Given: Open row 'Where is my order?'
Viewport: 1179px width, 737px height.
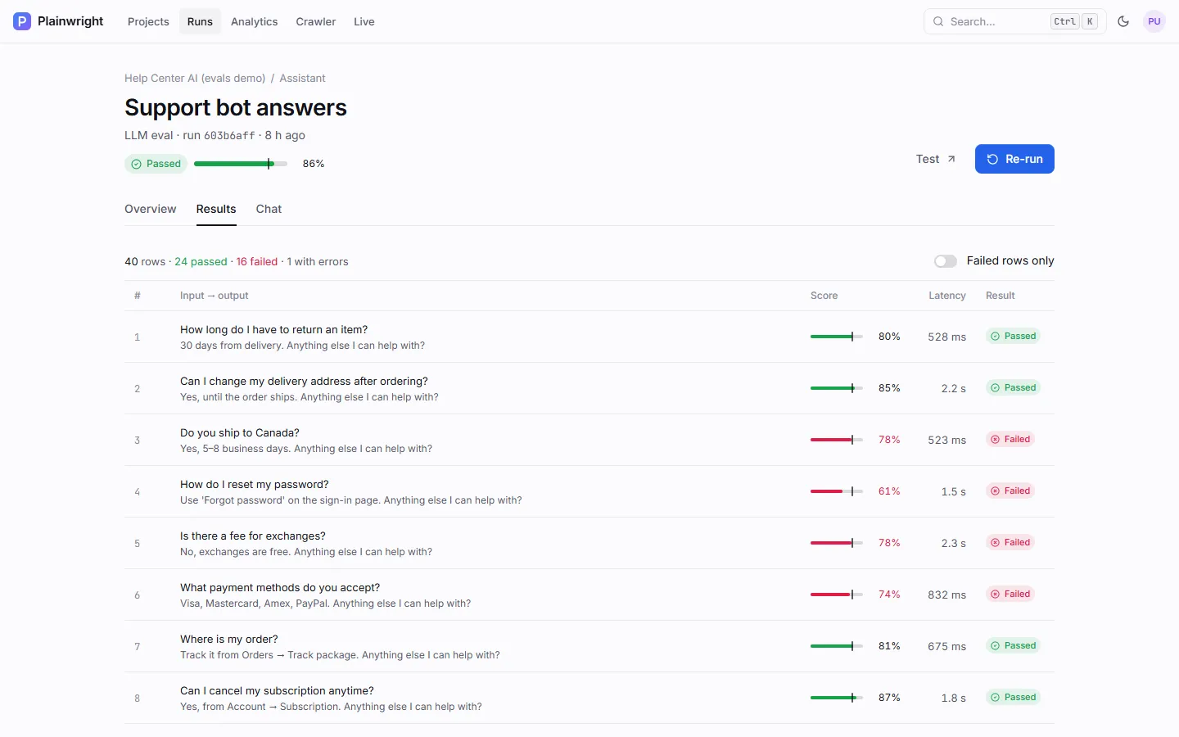Looking at the screenshot, I should click(589, 646).
